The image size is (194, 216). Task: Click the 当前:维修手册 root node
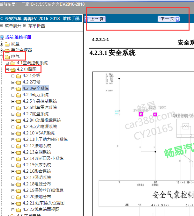pos(18,37)
